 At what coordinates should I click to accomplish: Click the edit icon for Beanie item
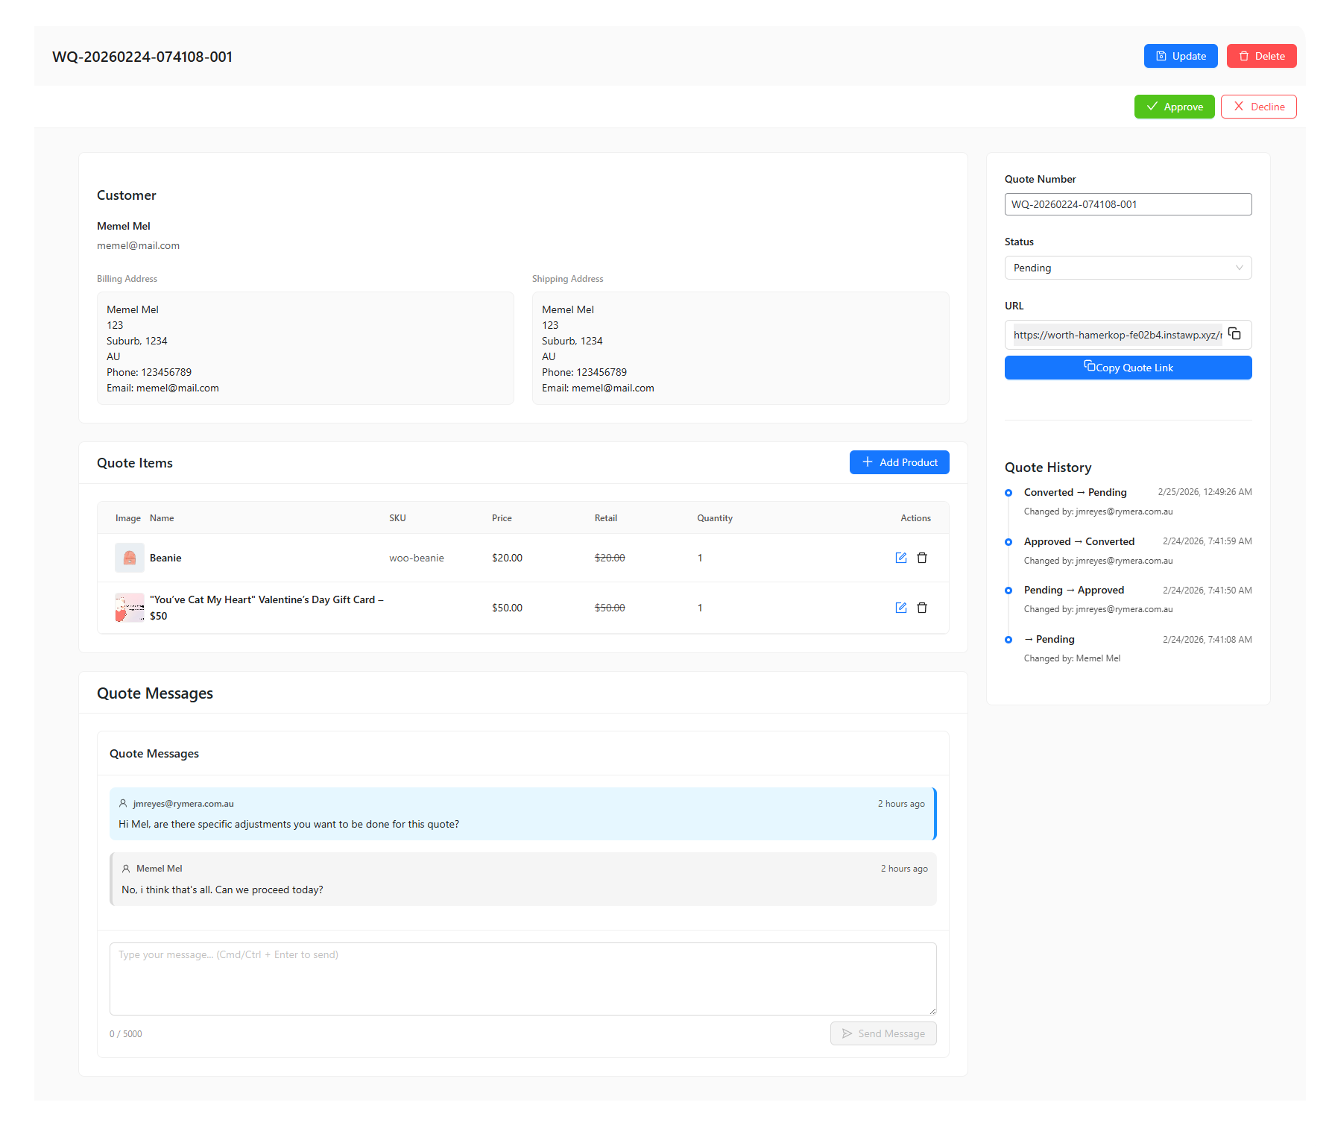pos(900,558)
